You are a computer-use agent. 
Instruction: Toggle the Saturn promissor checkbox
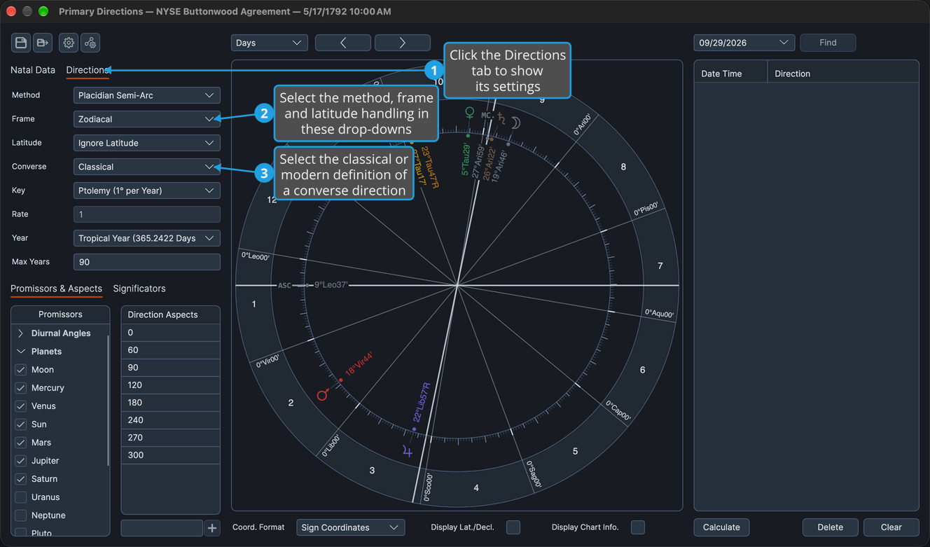point(21,479)
